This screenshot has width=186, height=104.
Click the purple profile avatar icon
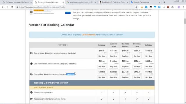pyautogui.click(x=179, y=7)
